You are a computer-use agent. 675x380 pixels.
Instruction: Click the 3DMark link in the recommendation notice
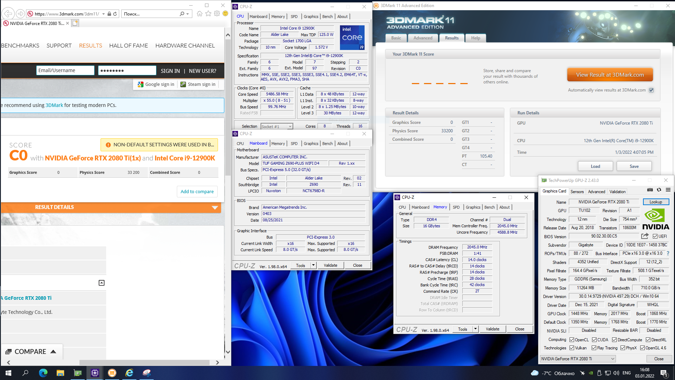tap(54, 105)
